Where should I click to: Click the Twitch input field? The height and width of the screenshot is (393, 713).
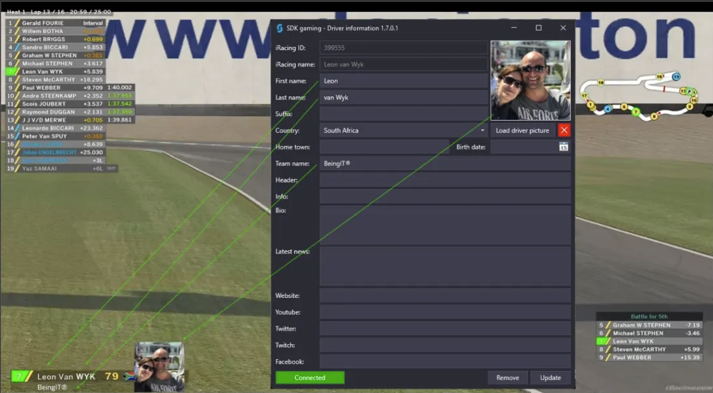445,345
